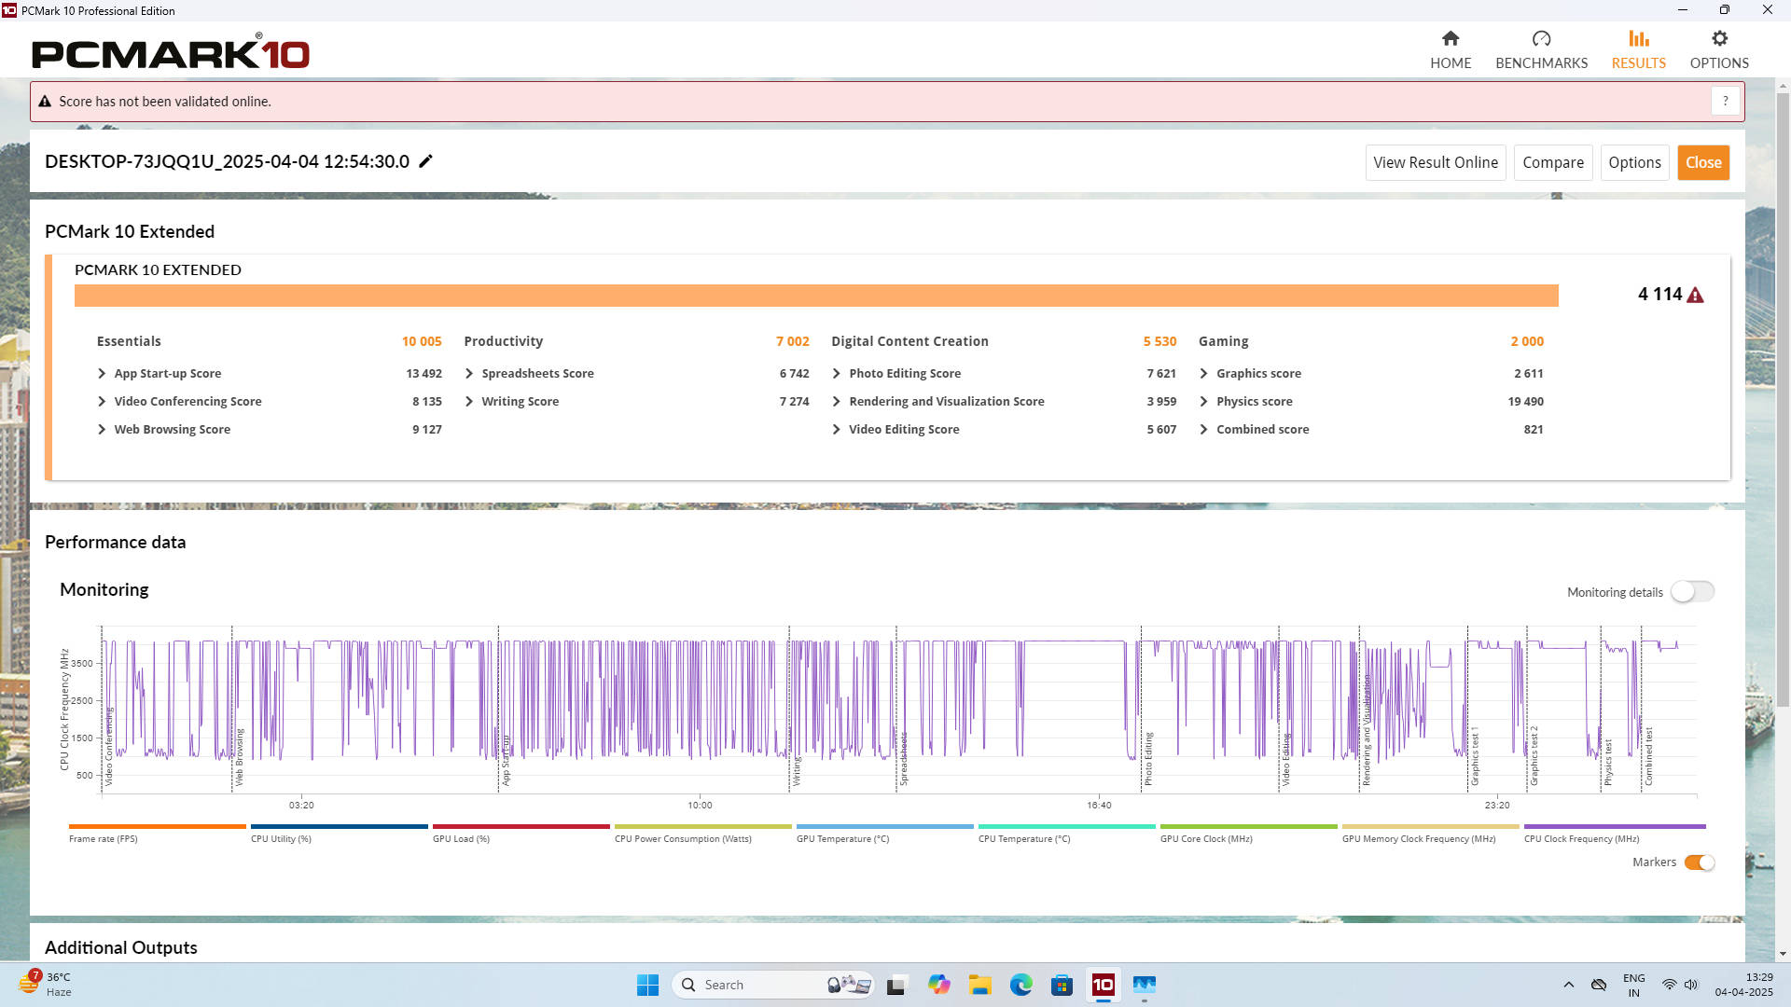The image size is (1791, 1007).
Task: Toggle CPU Clock Frequency series legend
Action: (x=1614, y=833)
